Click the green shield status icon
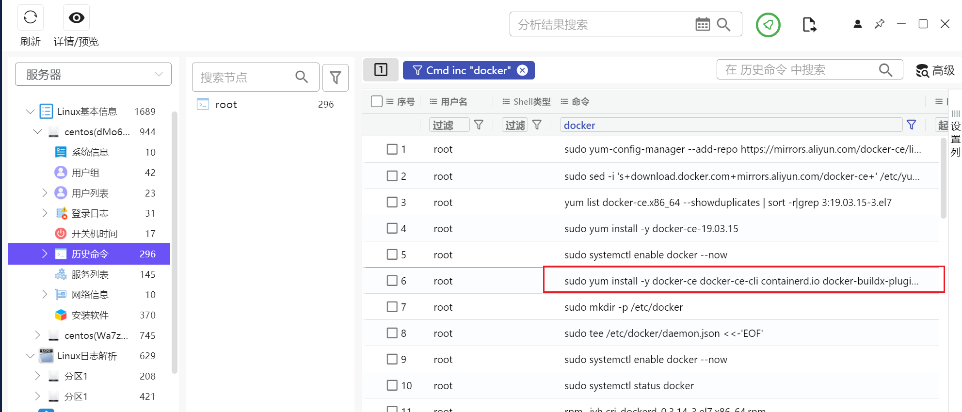This screenshot has width=962, height=412. pos(768,25)
